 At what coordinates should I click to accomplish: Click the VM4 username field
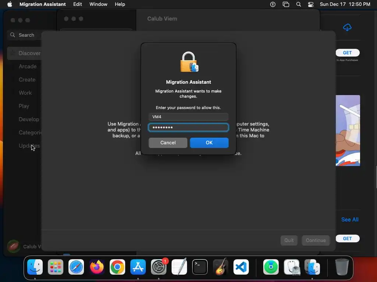188,117
